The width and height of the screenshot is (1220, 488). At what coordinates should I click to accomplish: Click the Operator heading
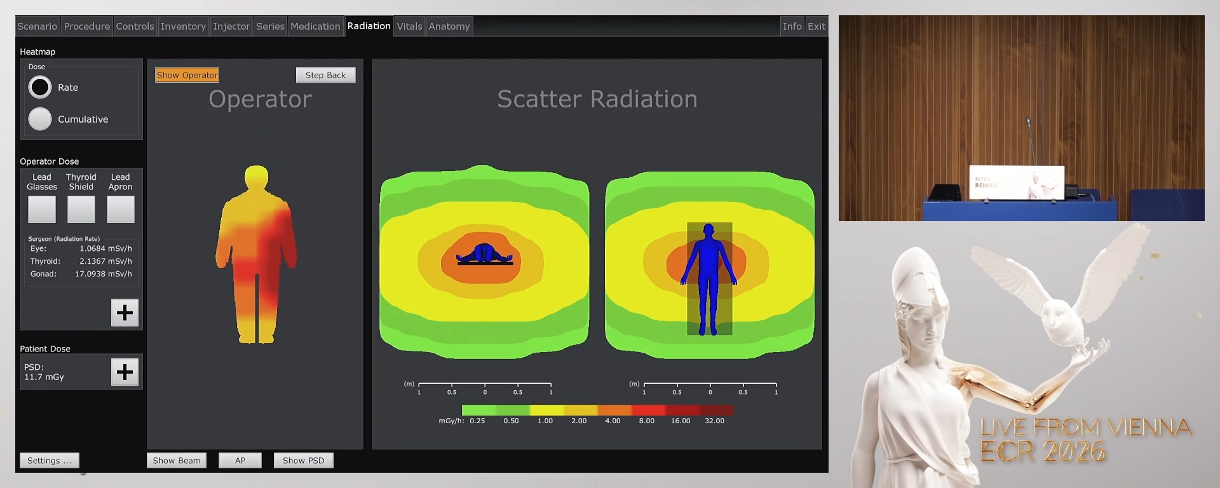click(261, 99)
